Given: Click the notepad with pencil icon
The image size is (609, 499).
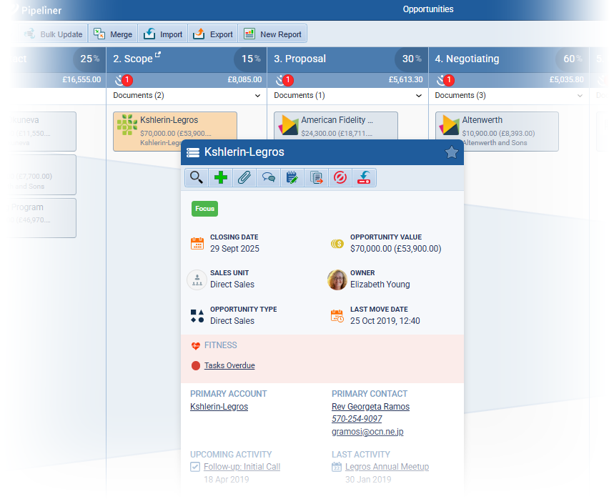Looking at the screenshot, I should tap(292, 178).
